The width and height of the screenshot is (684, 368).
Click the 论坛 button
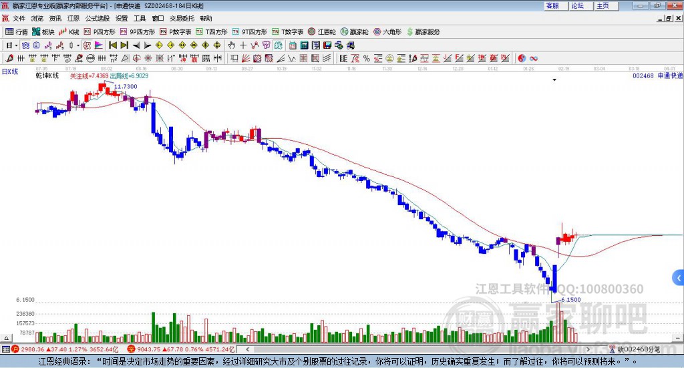[x=581, y=5]
